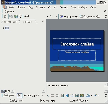
Task: Open the Формат menu
Action: tap(52, 7)
